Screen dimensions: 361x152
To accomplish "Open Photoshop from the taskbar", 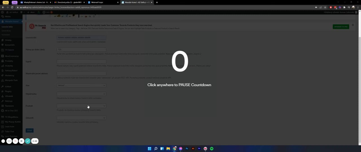I will click(187, 149).
